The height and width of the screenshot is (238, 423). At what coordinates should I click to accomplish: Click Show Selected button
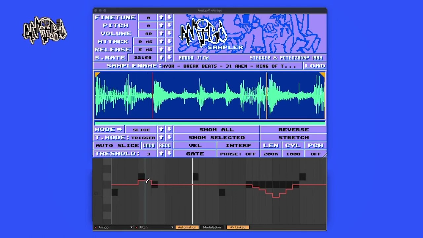pyautogui.click(x=216, y=138)
